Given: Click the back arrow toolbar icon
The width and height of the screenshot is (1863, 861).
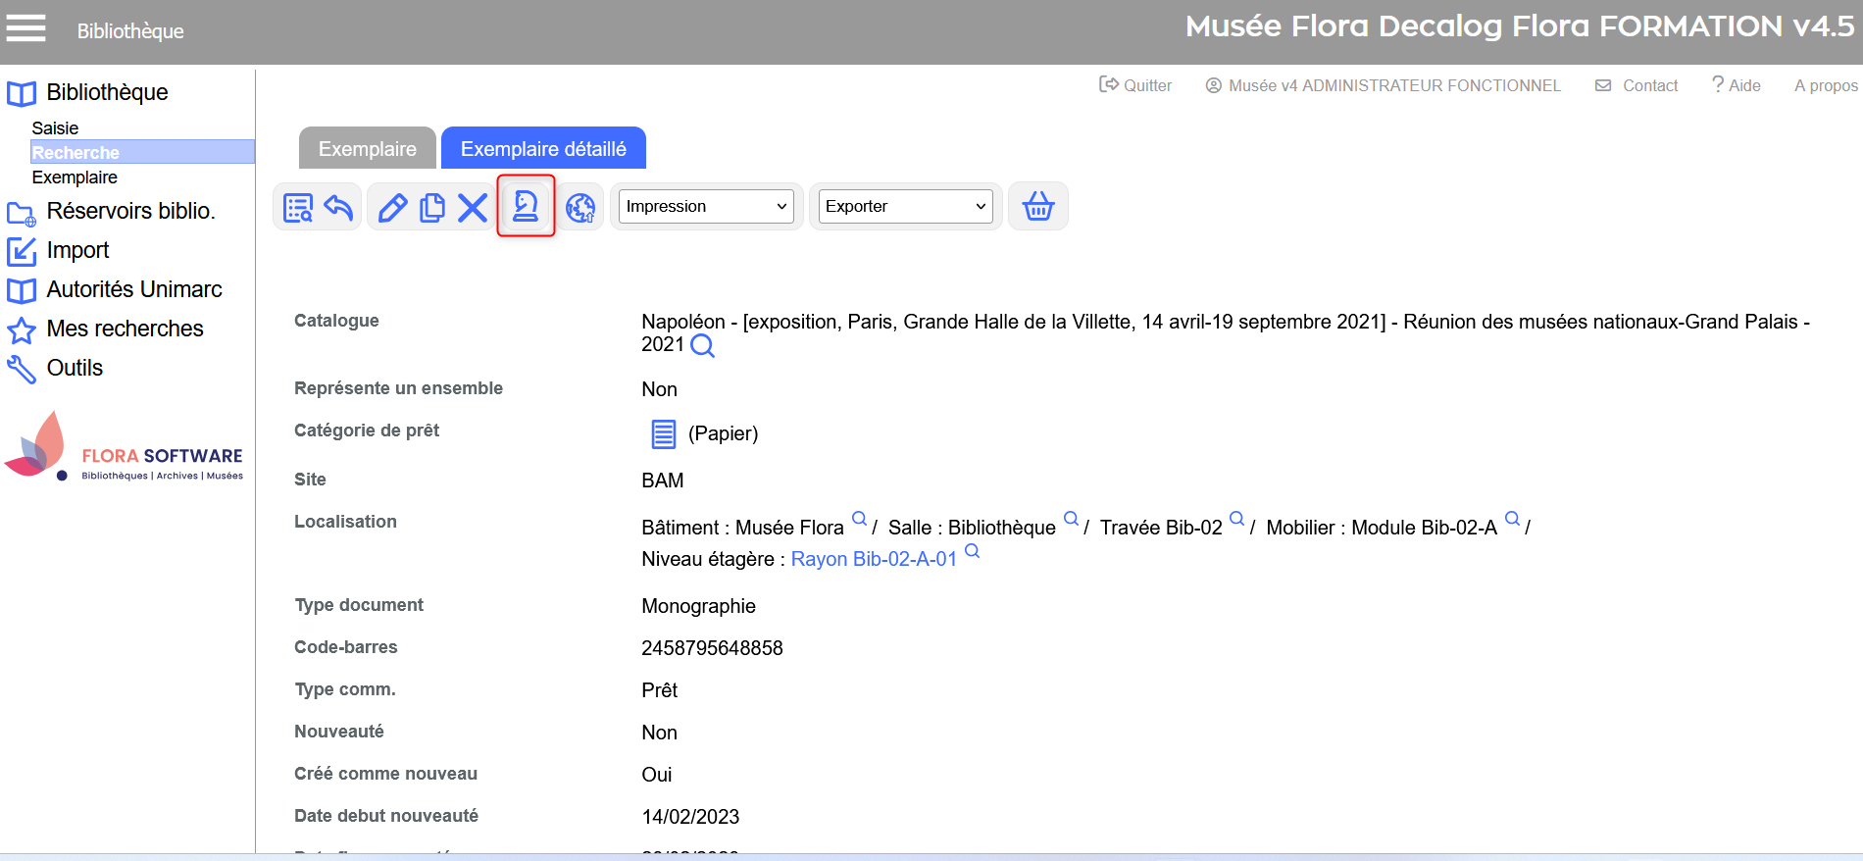Looking at the screenshot, I should (x=338, y=207).
